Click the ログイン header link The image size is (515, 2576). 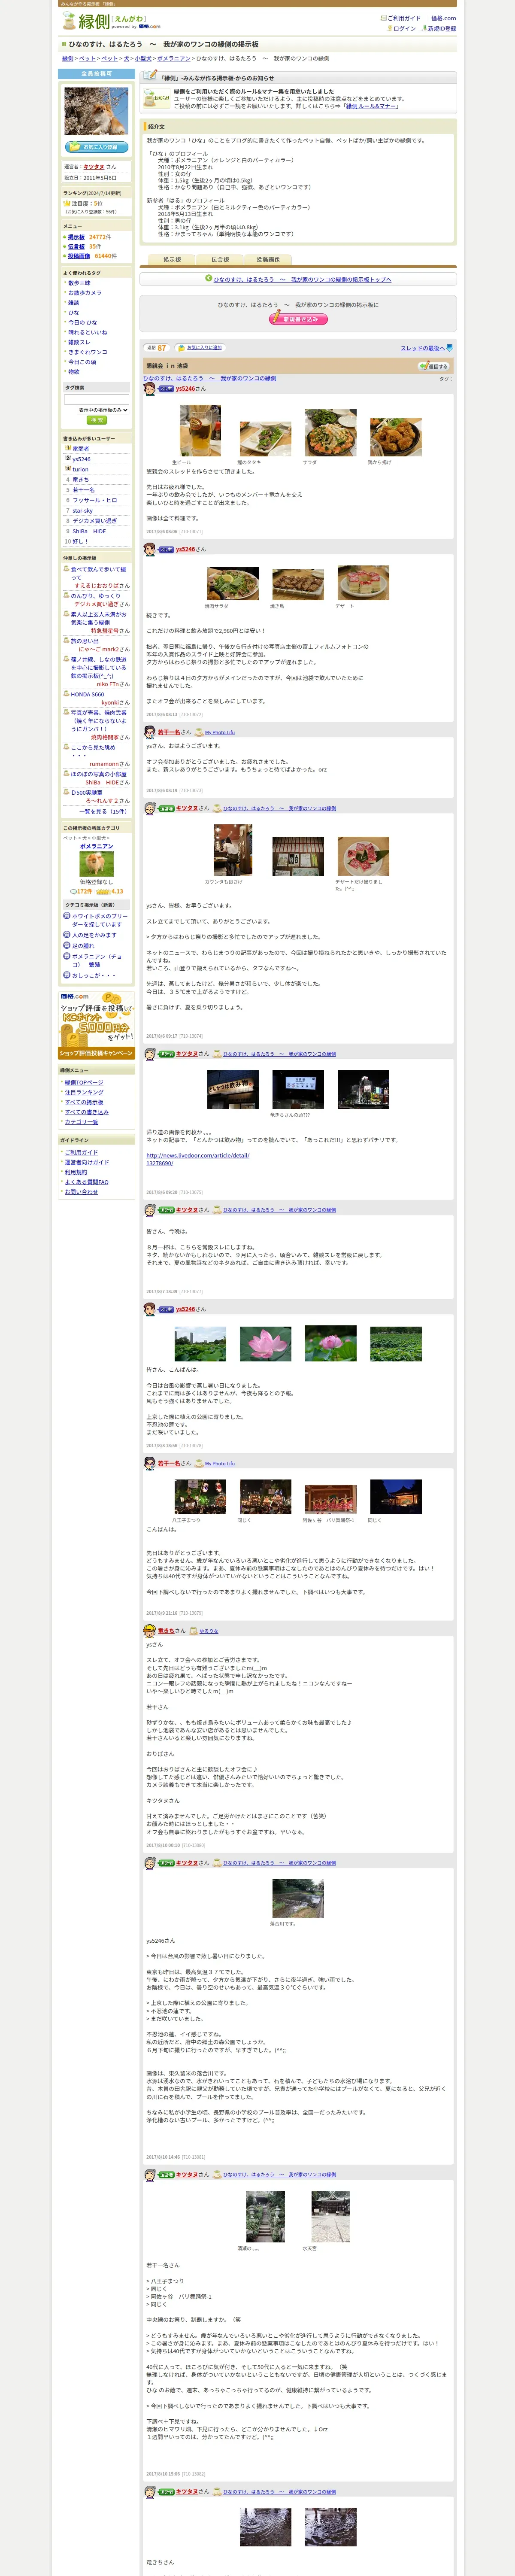[404, 29]
